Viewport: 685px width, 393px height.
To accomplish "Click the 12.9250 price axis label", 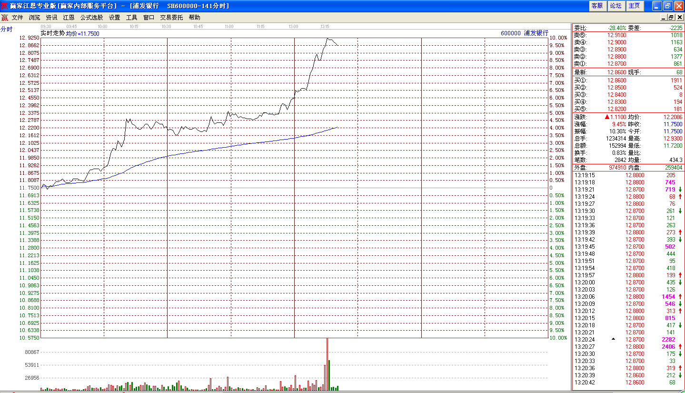I will pos(30,38).
